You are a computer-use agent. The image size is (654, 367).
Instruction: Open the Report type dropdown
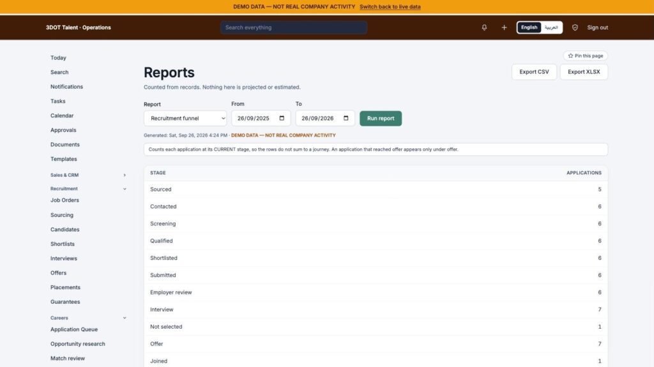tap(185, 119)
